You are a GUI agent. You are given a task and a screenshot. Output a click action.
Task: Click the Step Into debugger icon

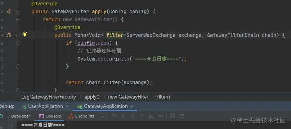click(x=123, y=116)
